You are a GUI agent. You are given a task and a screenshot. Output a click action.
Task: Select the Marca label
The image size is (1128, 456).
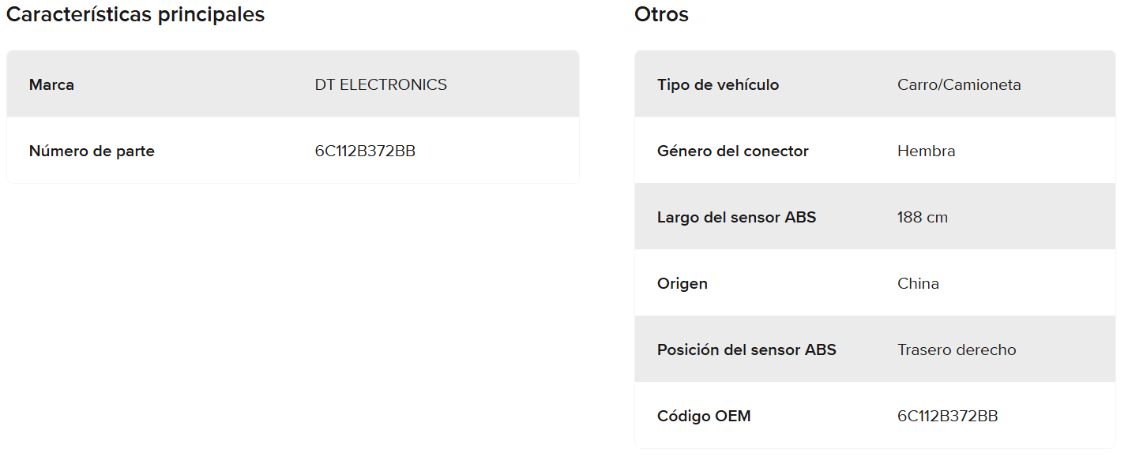tap(51, 84)
